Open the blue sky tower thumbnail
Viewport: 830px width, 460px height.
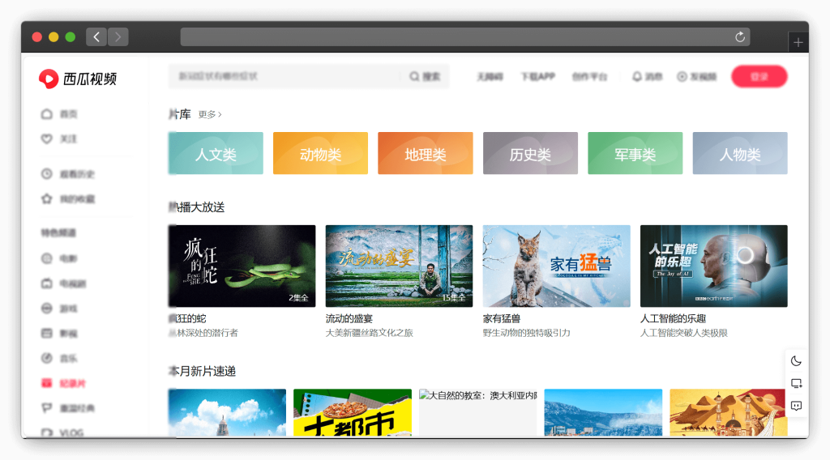[227, 413]
